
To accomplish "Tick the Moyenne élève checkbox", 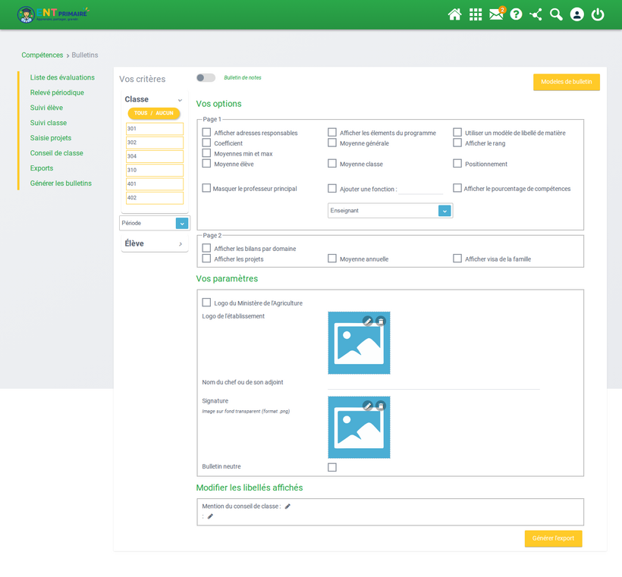I will [x=206, y=163].
